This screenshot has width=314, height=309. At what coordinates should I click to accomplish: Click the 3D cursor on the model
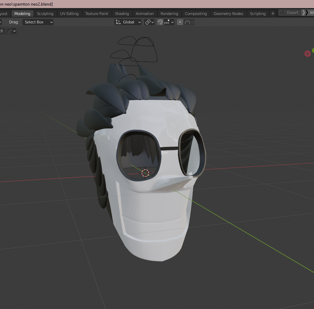[x=145, y=173]
